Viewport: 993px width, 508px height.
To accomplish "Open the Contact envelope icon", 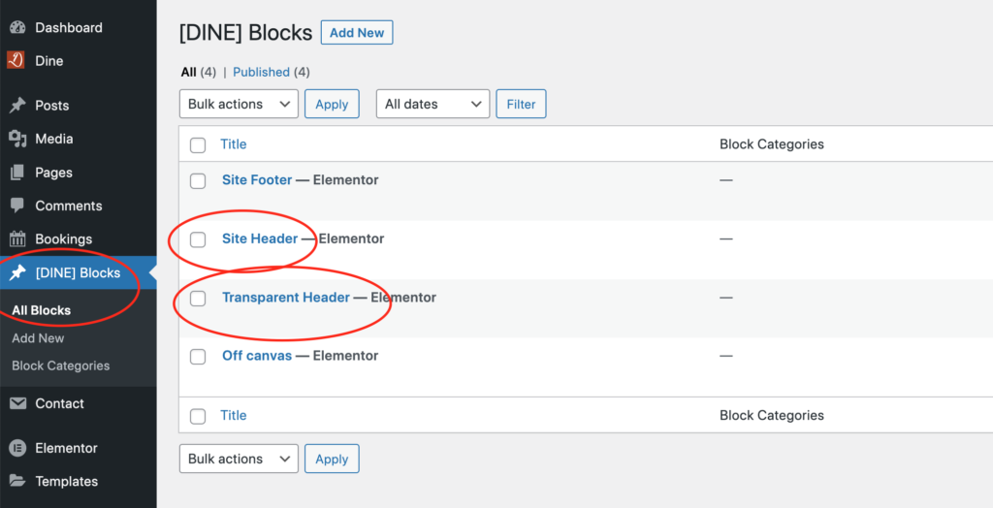I will tap(17, 403).
